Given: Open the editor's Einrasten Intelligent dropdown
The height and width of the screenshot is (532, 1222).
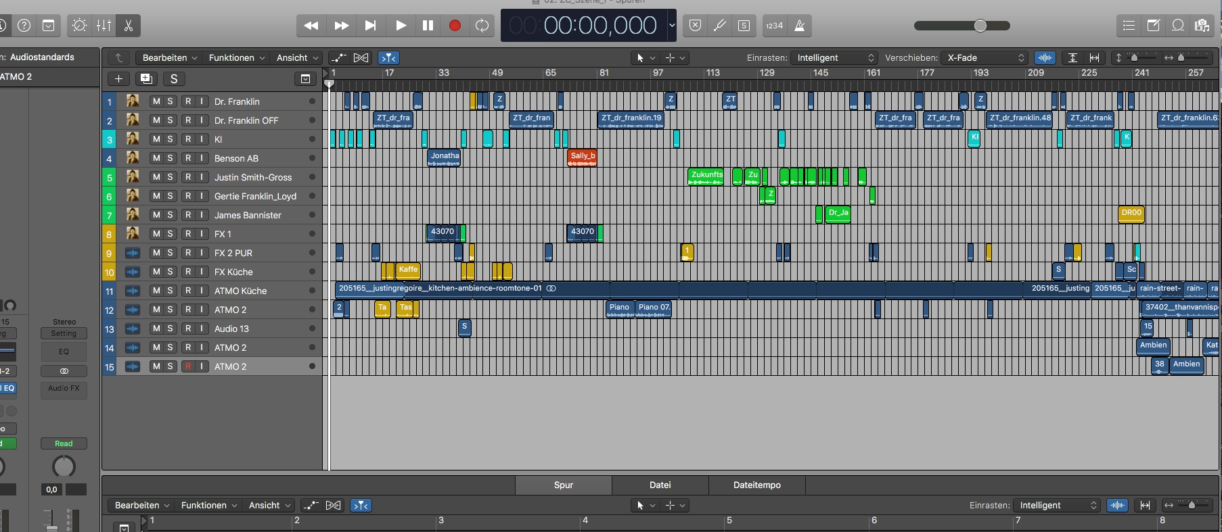Looking at the screenshot, I should click(1057, 506).
